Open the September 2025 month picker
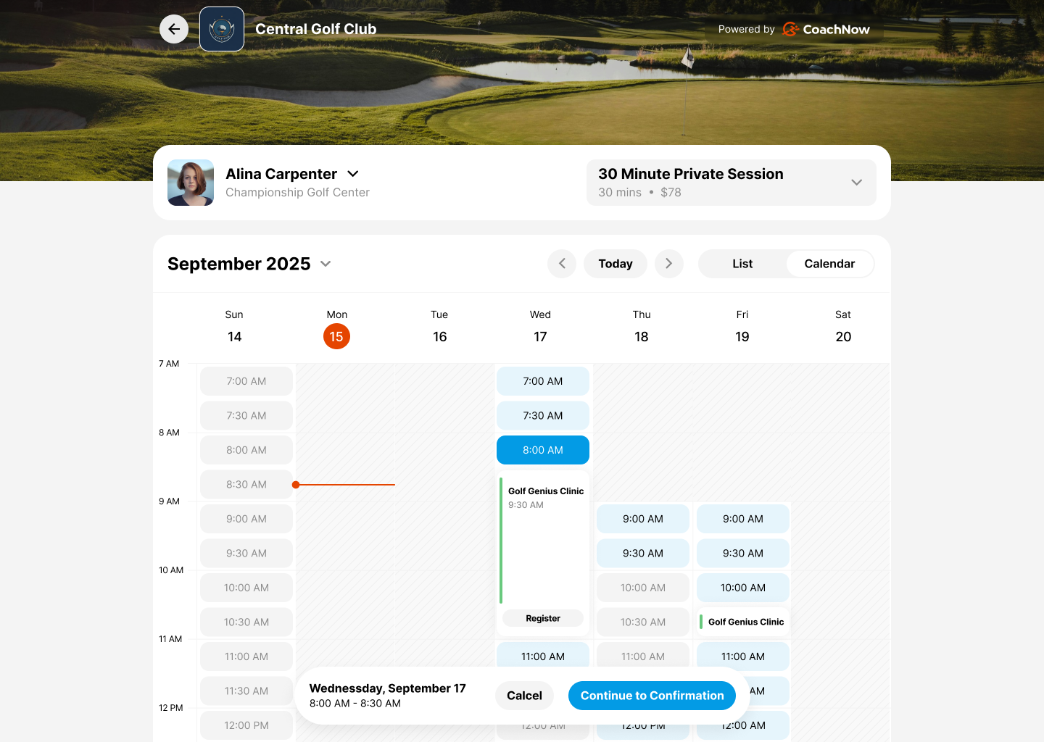 coord(325,264)
